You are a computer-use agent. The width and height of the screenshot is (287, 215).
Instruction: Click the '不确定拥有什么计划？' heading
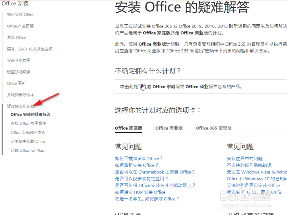[x=148, y=71]
